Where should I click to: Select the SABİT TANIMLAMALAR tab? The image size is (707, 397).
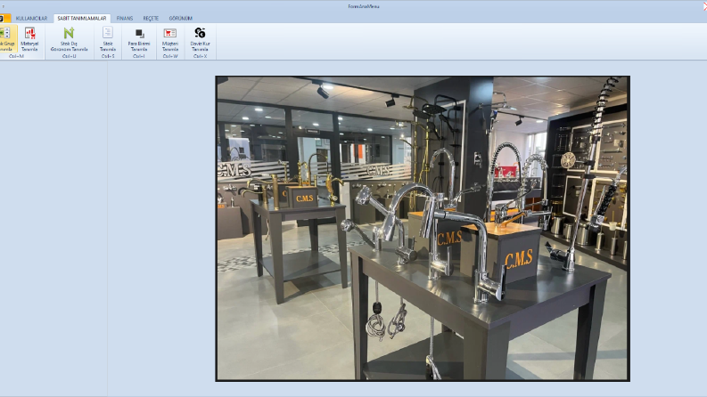[82, 19]
